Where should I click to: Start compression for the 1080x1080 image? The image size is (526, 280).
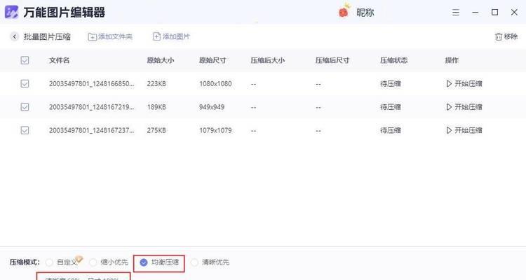[464, 83]
